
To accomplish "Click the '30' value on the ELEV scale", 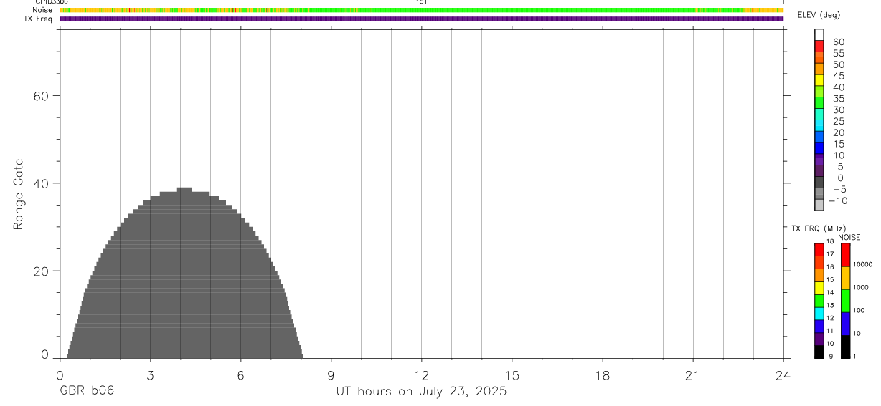I will (839, 110).
